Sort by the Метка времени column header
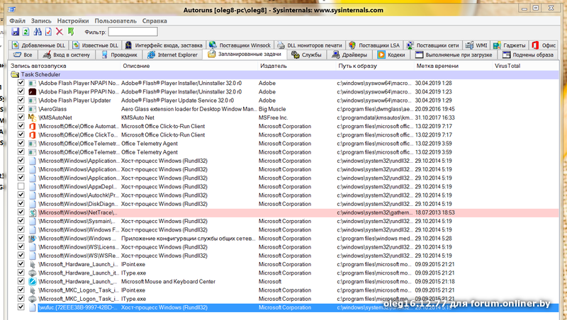The image size is (567, 320). click(437, 65)
